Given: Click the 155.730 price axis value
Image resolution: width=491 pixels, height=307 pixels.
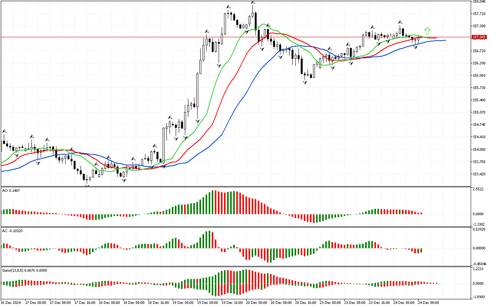Looking at the screenshot, I should [480, 87].
